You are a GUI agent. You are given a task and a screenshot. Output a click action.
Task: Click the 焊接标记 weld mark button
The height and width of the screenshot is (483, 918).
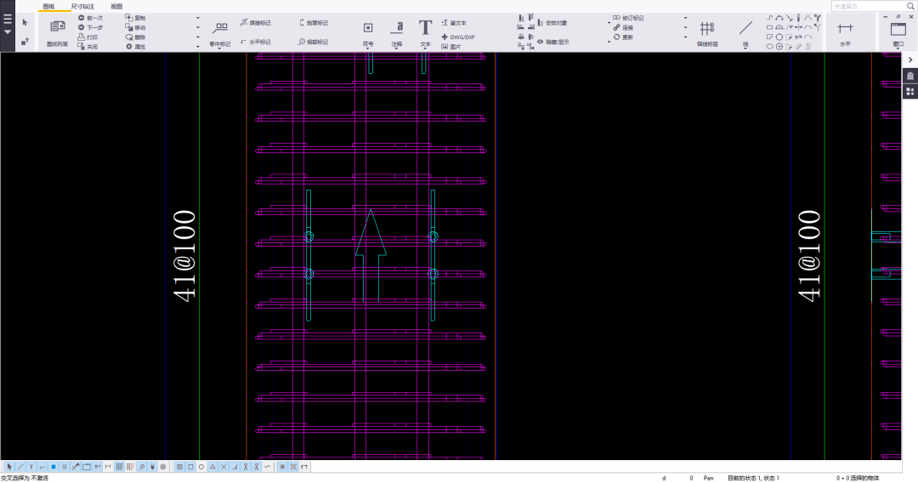pos(256,23)
